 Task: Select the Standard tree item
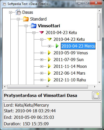38,19
